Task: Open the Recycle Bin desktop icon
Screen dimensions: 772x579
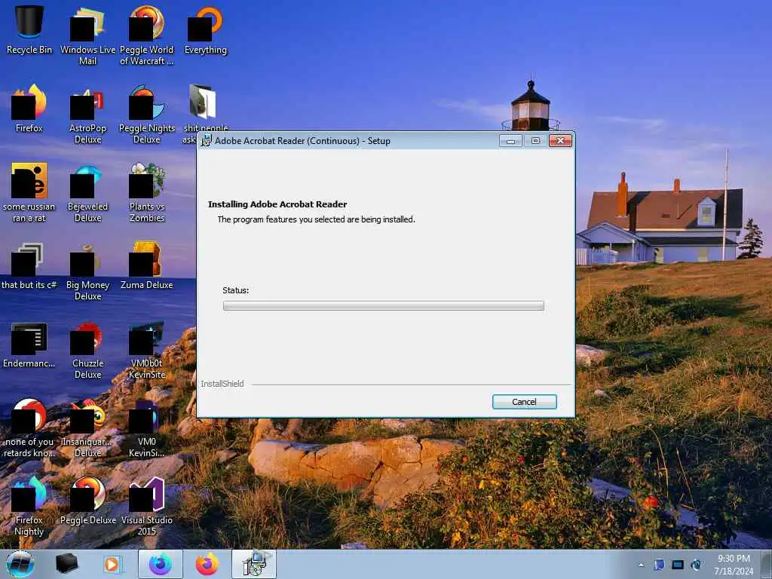Action: coord(29,30)
